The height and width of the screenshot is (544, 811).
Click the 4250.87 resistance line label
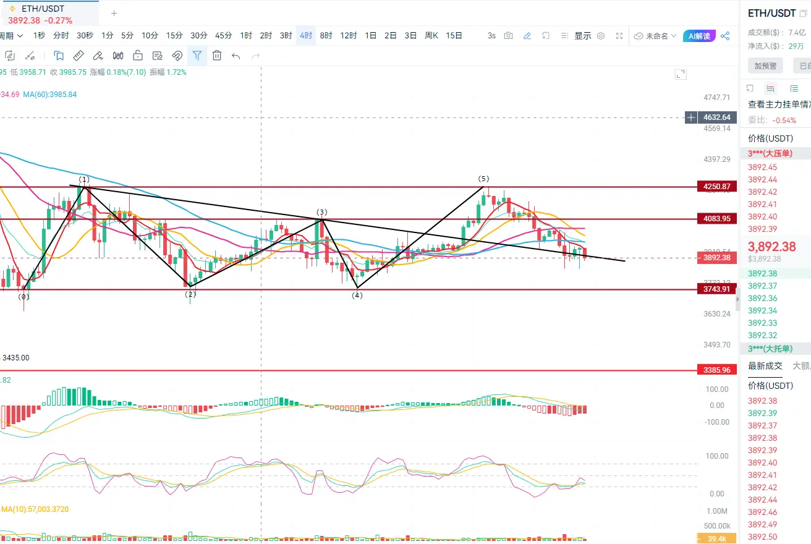[717, 187]
